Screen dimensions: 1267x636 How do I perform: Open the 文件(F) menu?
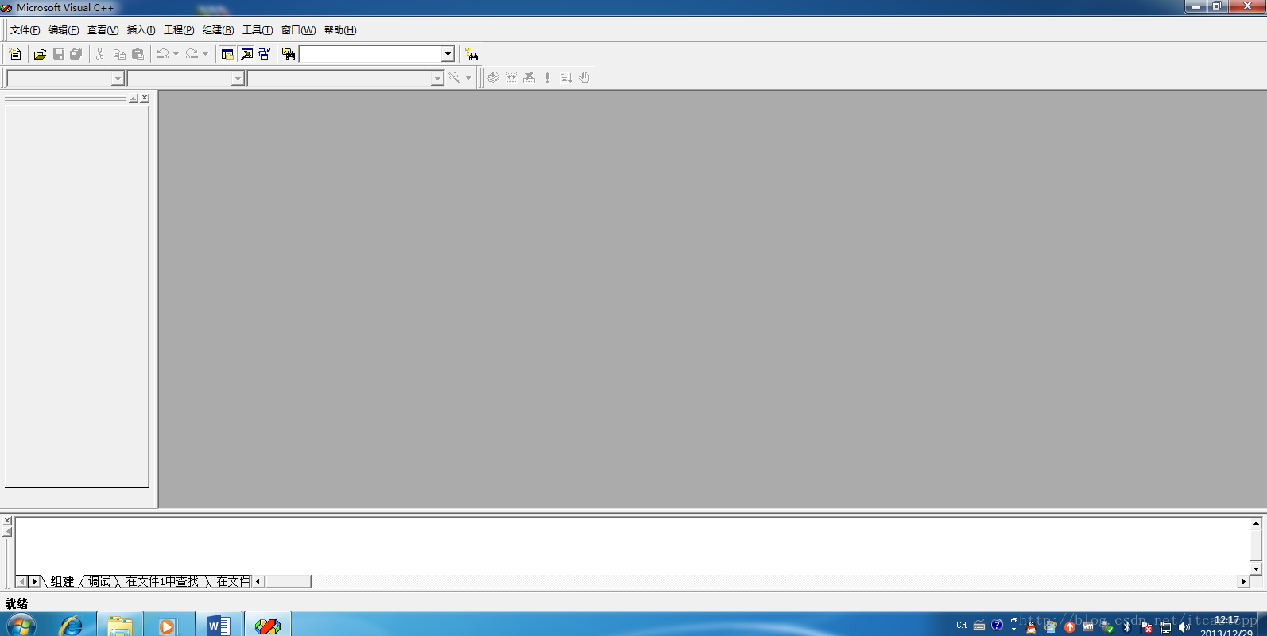point(25,30)
